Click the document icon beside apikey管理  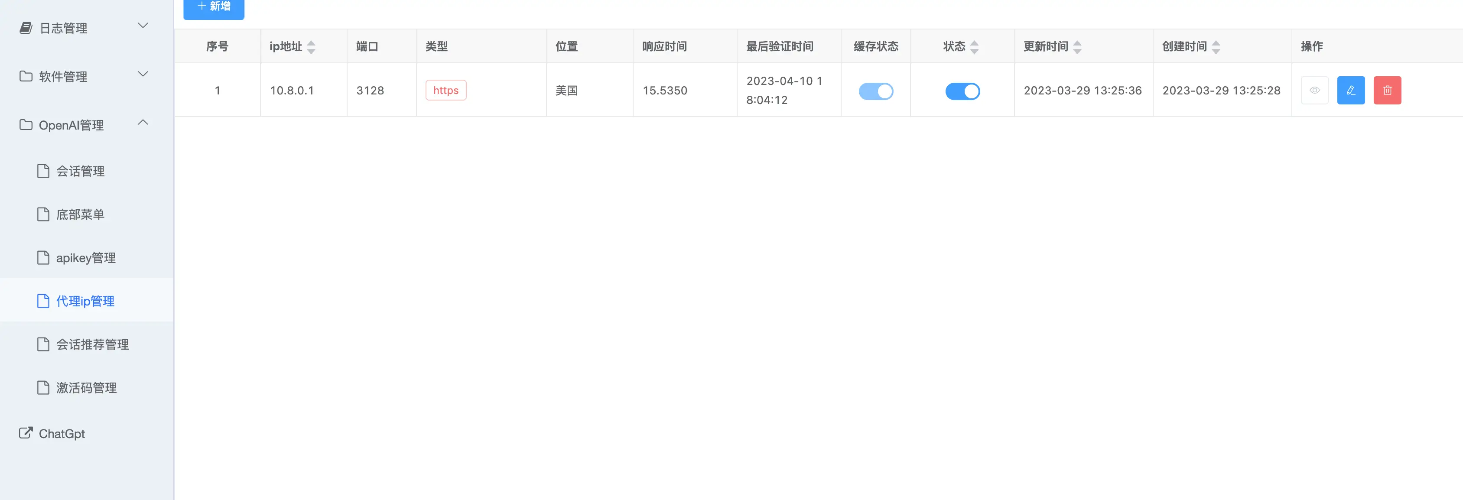coord(43,258)
